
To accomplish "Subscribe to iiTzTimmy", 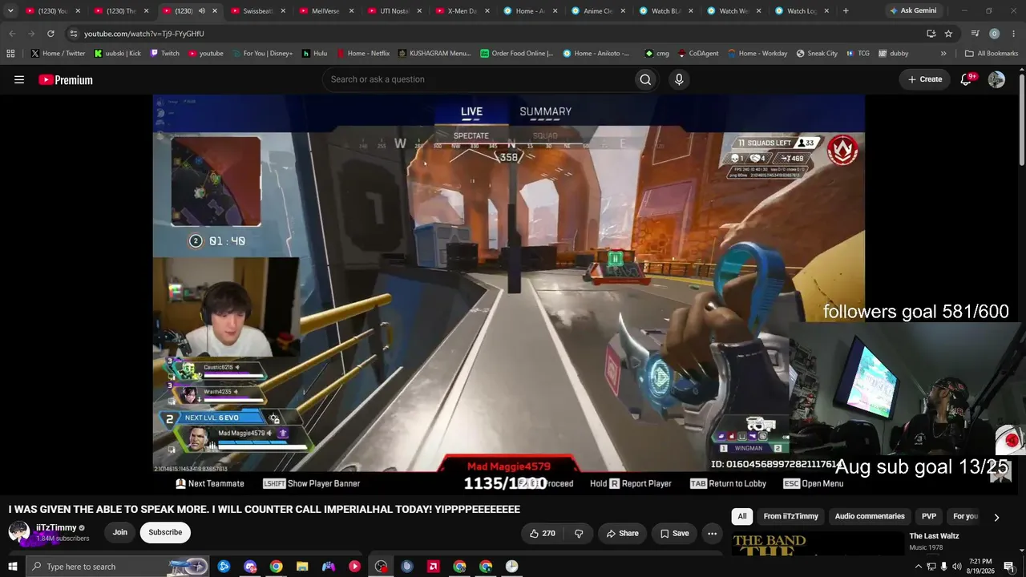I will click(x=165, y=532).
